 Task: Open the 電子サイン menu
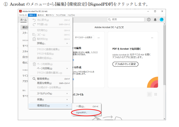[x=50, y=15]
